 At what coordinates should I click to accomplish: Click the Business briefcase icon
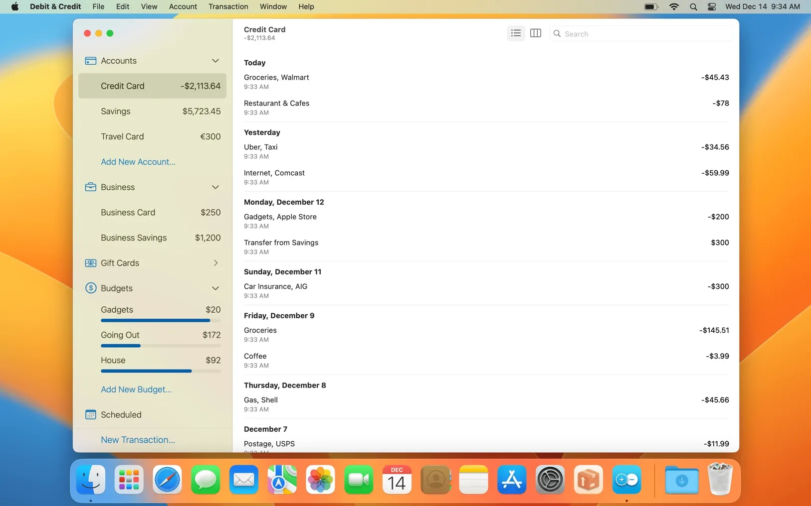90,187
